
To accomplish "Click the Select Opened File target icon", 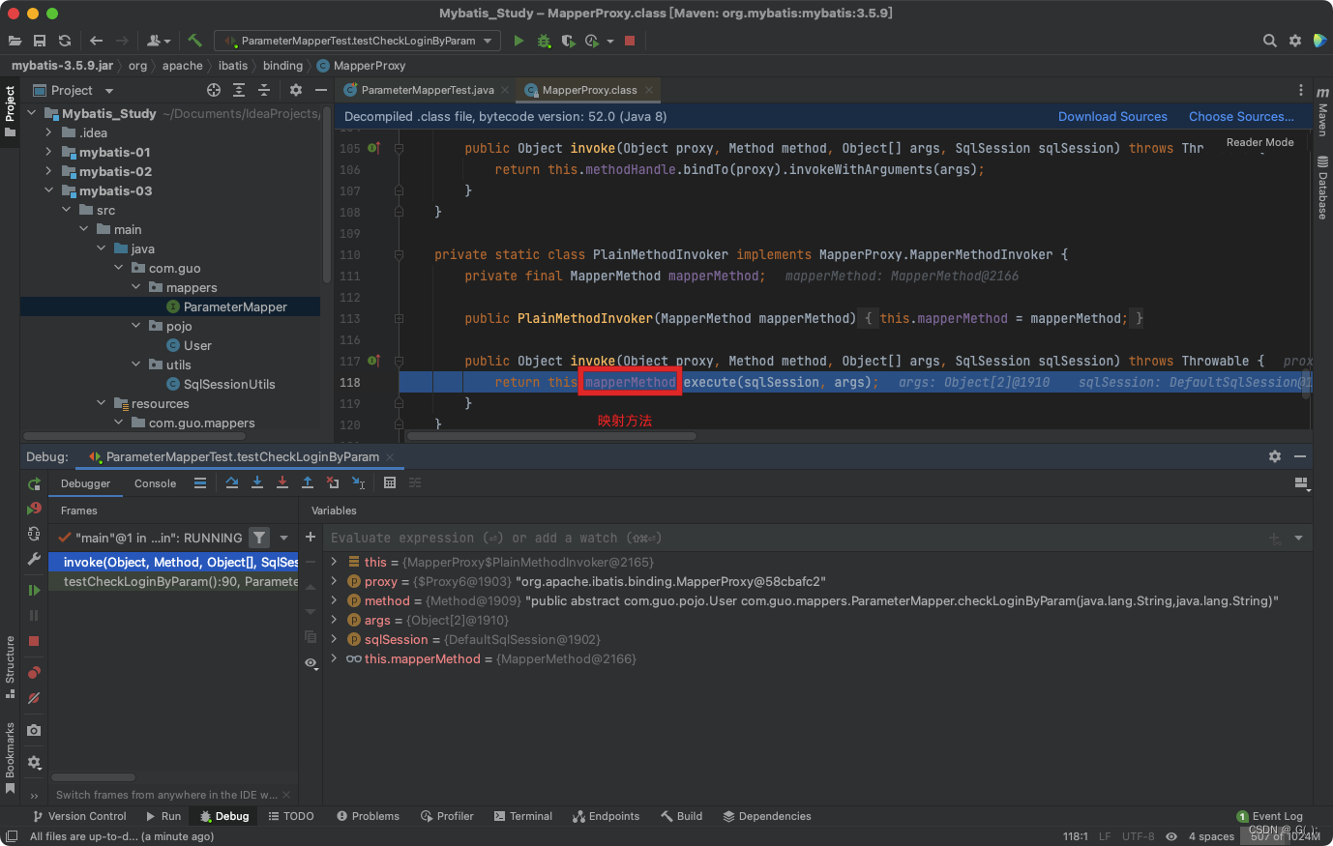I will [x=214, y=90].
